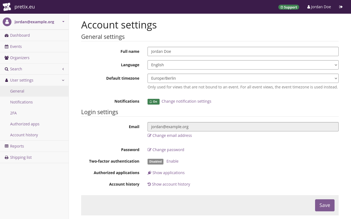Select the Events calendar icon
The width and height of the screenshot is (351, 219).
pos(6,46)
